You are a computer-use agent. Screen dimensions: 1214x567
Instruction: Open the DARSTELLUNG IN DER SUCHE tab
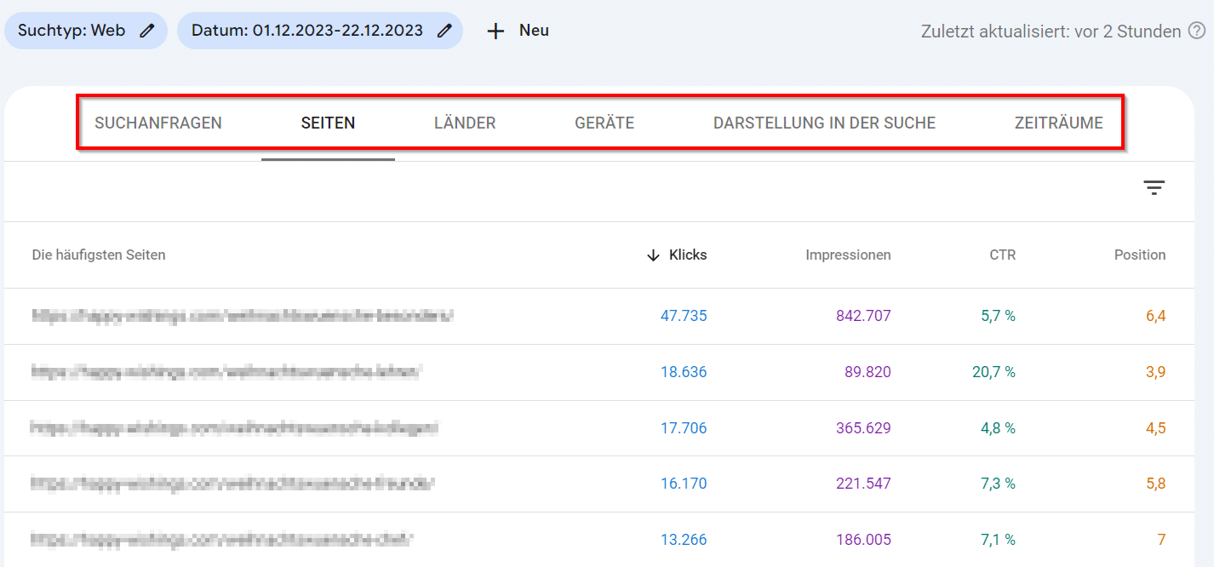click(825, 123)
